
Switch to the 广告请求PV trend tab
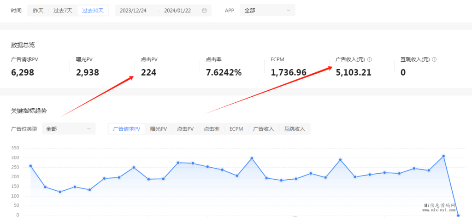tap(126, 129)
